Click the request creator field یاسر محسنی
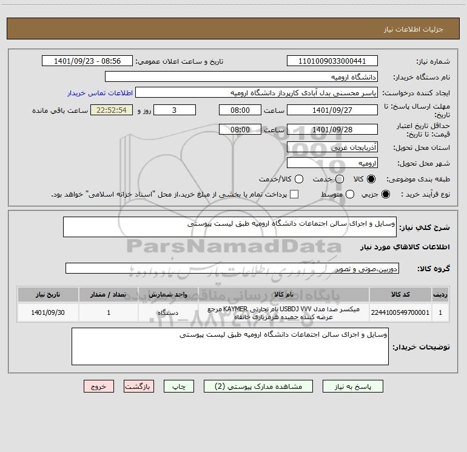The width and height of the screenshot is (467, 452). coord(257,92)
